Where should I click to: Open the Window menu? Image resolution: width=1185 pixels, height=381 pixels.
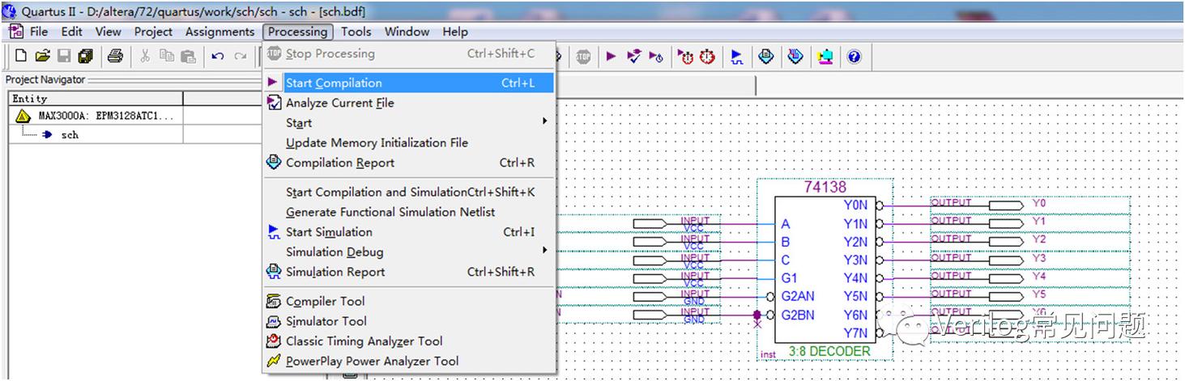[407, 32]
